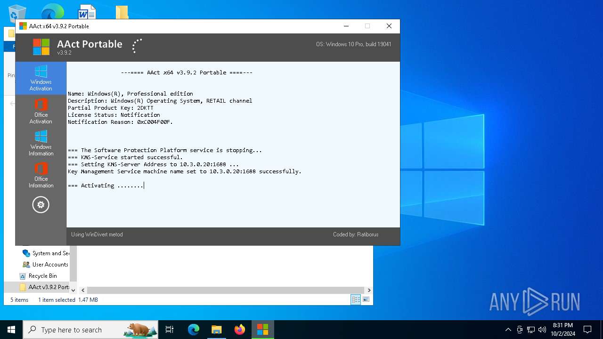Open File Explorer from taskbar
Image resolution: width=603 pixels, height=339 pixels.
(x=217, y=330)
